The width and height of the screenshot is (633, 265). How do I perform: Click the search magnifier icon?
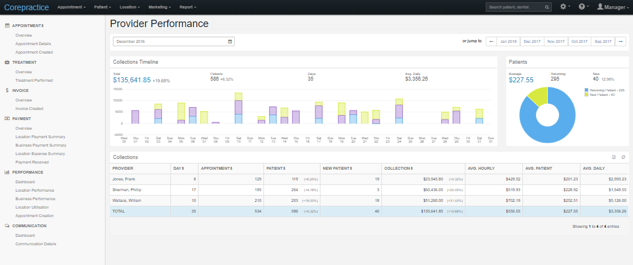click(547, 7)
